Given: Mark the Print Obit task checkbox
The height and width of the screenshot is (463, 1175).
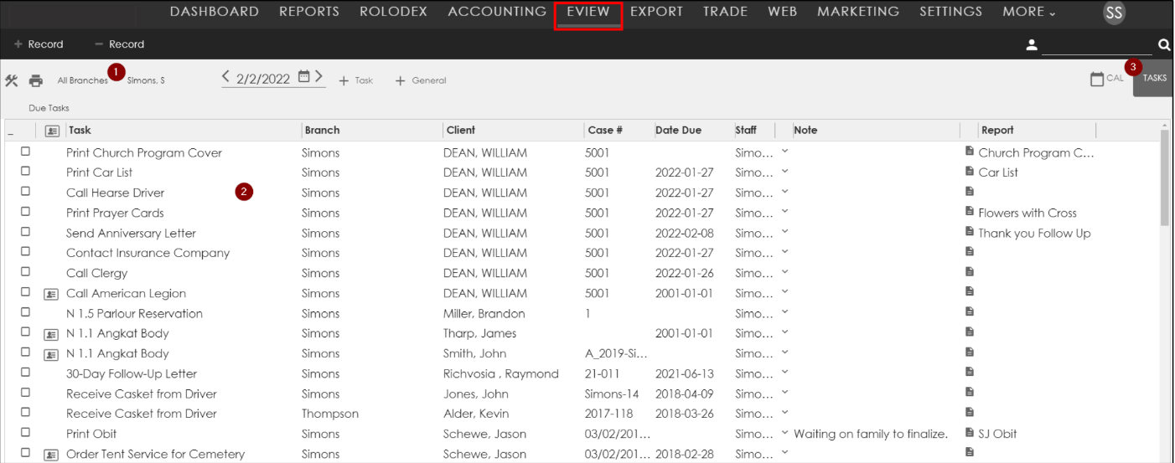Looking at the screenshot, I should pos(25,433).
